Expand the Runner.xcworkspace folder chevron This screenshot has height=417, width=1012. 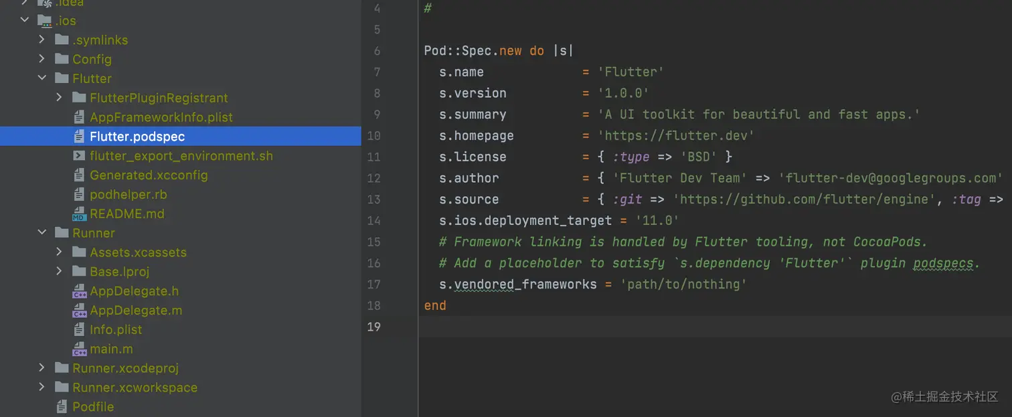pos(41,388)
